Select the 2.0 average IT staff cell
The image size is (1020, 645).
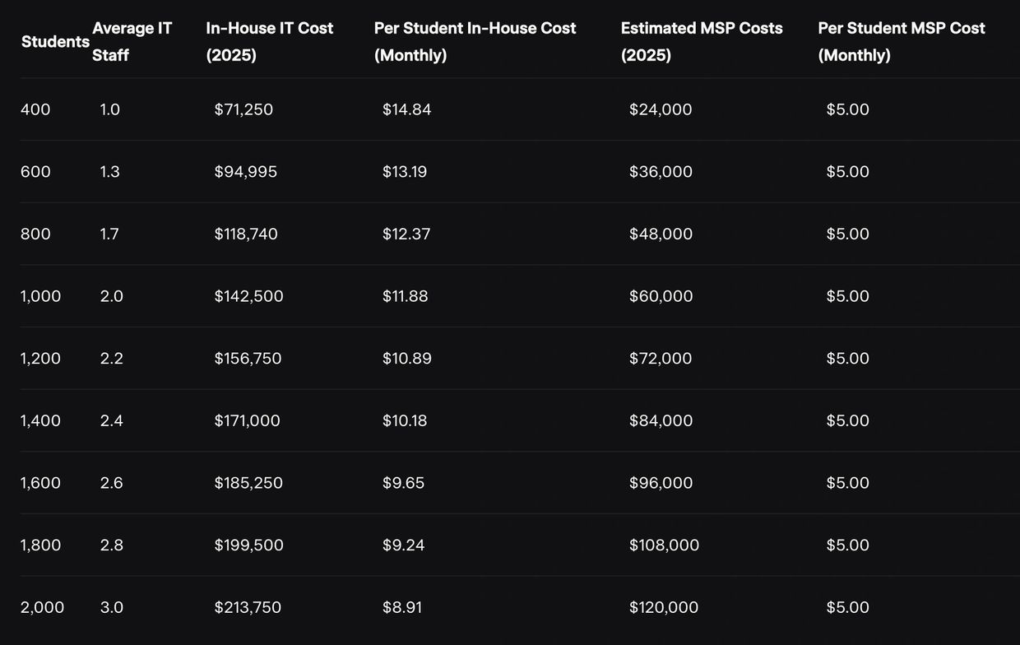[x=112, y=296]
